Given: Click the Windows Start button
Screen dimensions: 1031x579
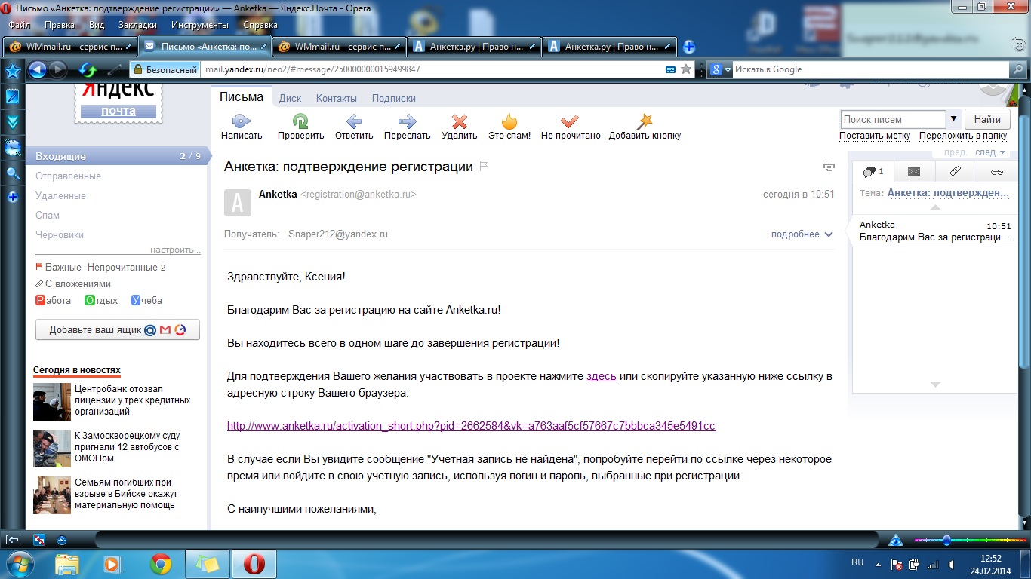Looking at the screenshot, I should tap(20, 563).
